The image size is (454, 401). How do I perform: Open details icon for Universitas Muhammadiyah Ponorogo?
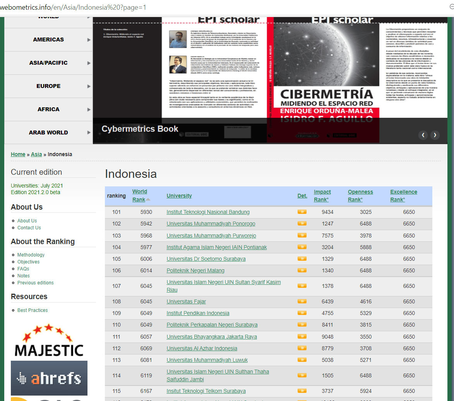click(302, 224)
